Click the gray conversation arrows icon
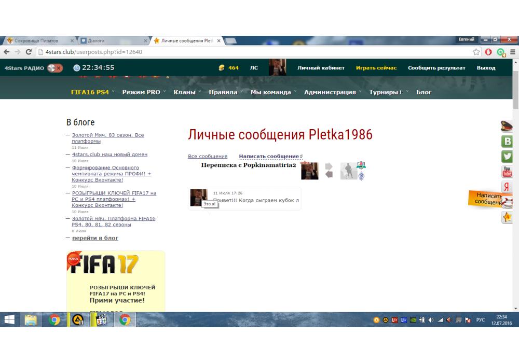Image resolution: width=519 pixels, height=363 pixels. point(329,171)
